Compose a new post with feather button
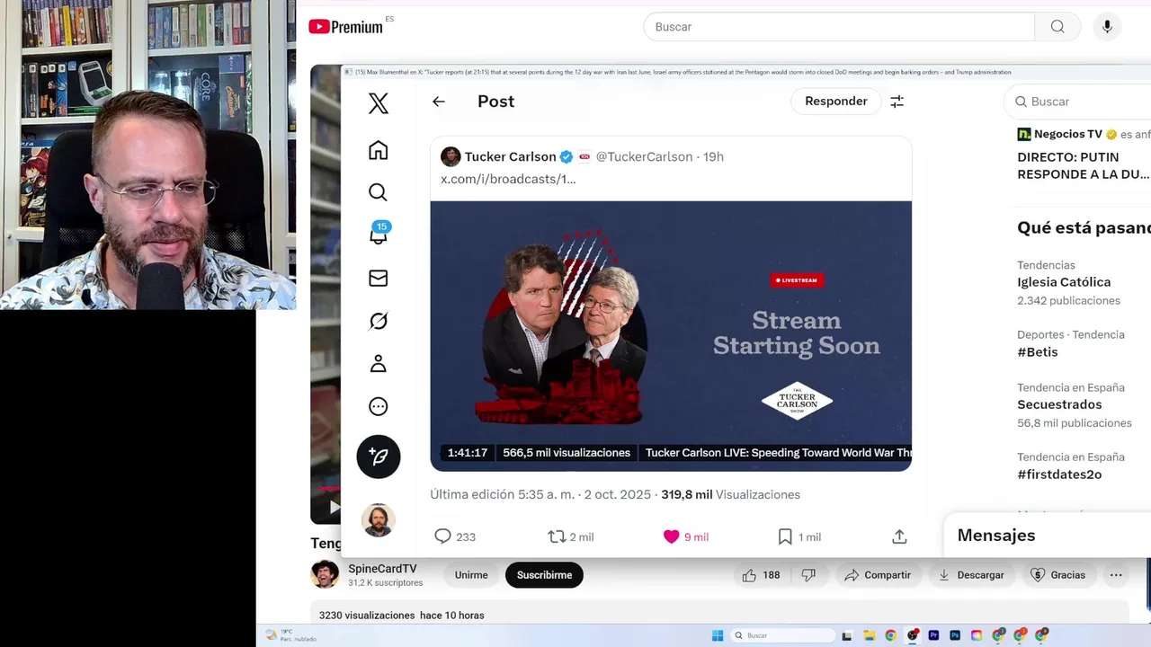Viewport: 1151px width, 647px height. point(379,456)
